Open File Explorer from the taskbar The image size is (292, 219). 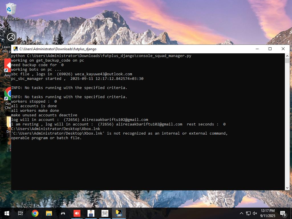coord(49,213)
